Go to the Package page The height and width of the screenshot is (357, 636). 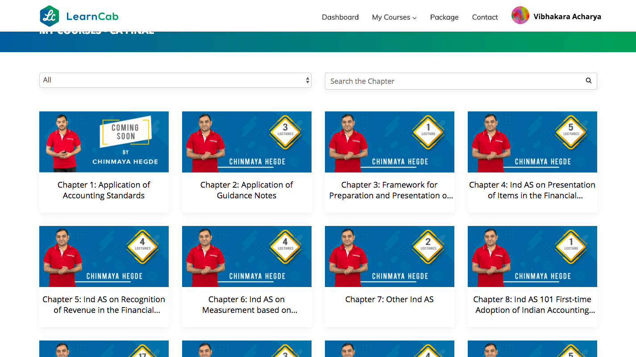coord(444,17)
